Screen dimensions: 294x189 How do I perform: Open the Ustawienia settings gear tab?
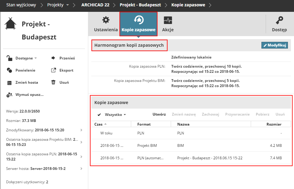click(106, 24)
